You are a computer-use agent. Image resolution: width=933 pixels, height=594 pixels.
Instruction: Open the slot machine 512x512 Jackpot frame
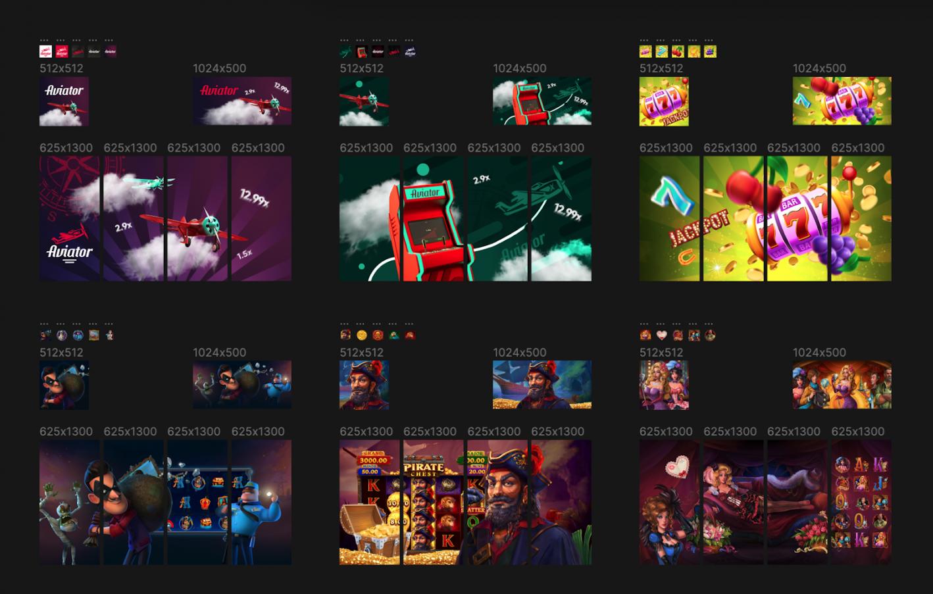pos(664,101)
